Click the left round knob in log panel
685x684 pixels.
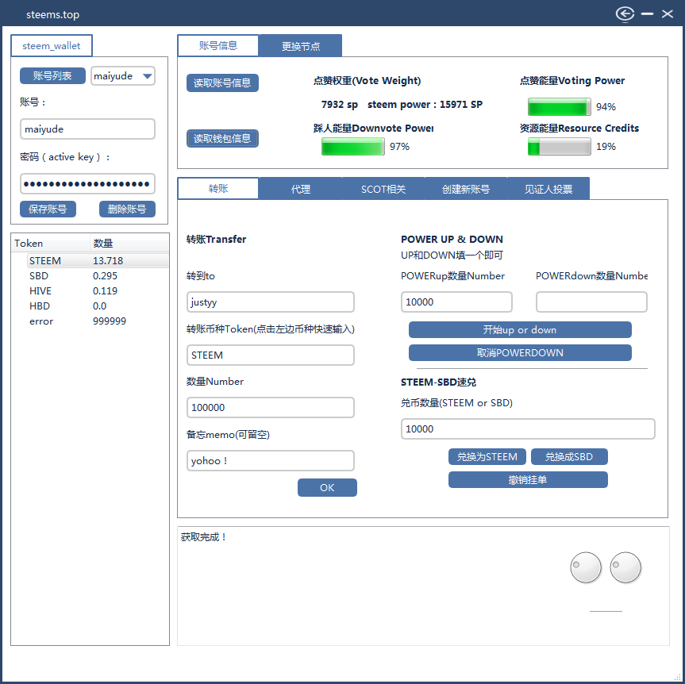click(x=586, y=567)
